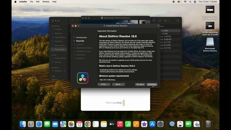Open Numbers from the Dock
Image resolution: width=231 pixels, height=130 pixels.
click(128, 124)
